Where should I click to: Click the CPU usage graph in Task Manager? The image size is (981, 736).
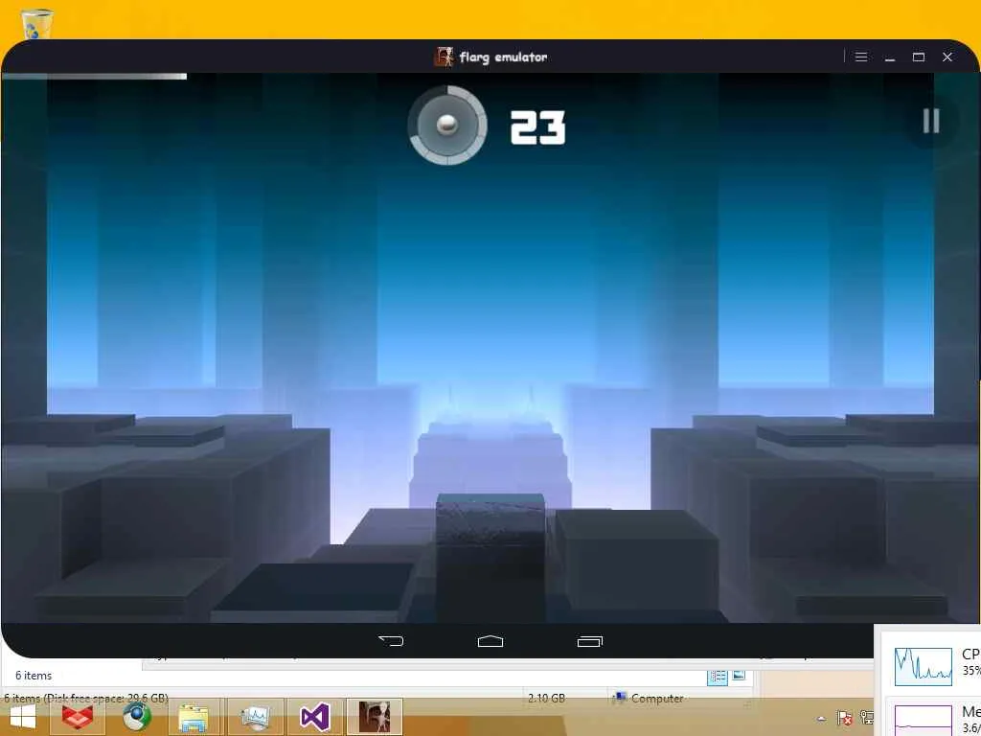924,667
